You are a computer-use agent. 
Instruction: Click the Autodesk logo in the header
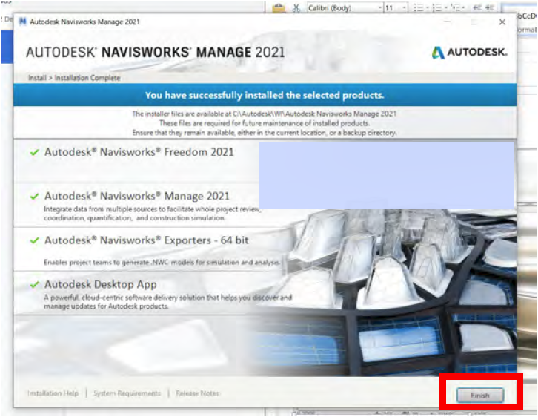pos(469,52)
